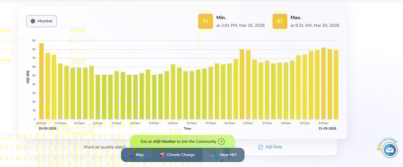The width and height of the screenshot is (403, 167).
Task: Click the AQI logo beside Near Me
Action: click(x=214, y=155)
